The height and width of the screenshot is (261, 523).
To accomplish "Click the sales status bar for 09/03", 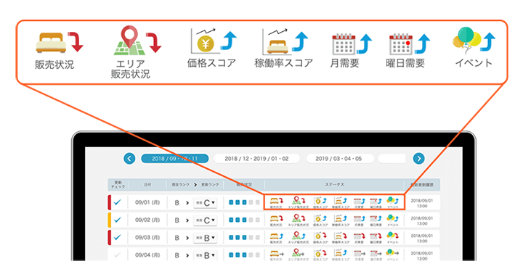I will [243, 238].
